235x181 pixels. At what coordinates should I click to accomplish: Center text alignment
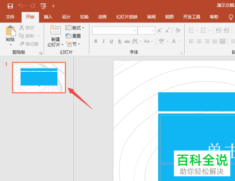point(199,41)
